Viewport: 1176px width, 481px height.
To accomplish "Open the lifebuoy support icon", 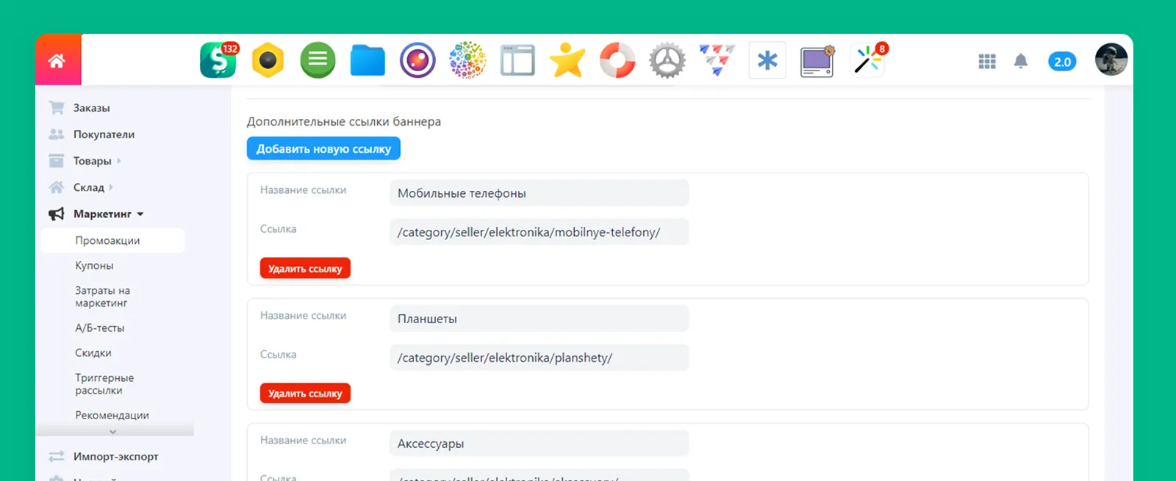I will coord(617,60).
